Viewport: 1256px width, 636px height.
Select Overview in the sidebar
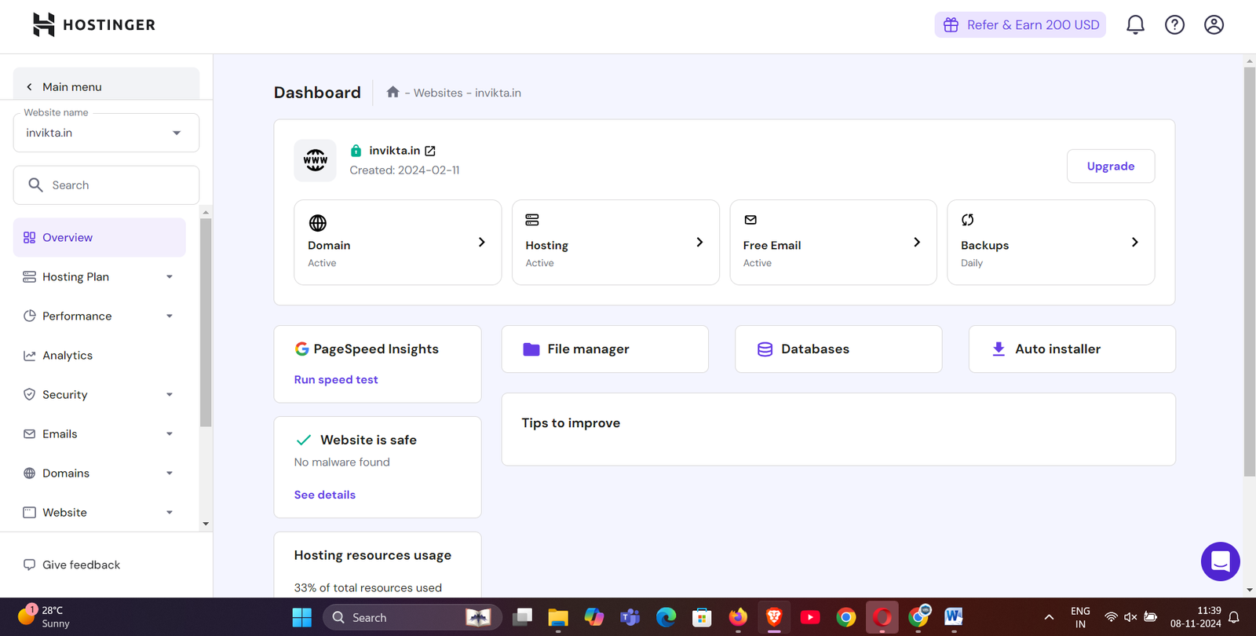coord(100,237)
